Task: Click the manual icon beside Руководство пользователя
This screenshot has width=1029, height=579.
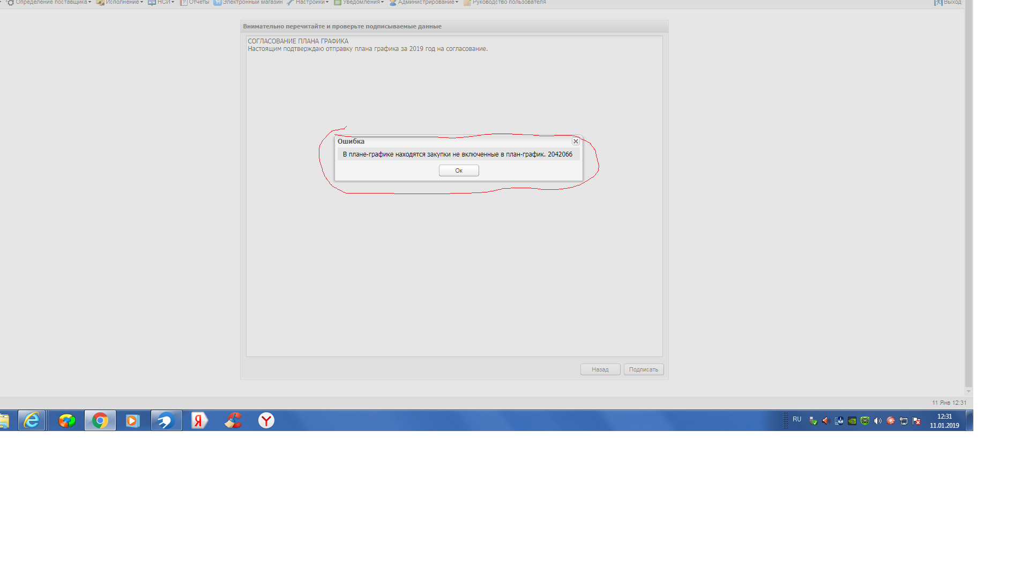Action: [467, 2]
